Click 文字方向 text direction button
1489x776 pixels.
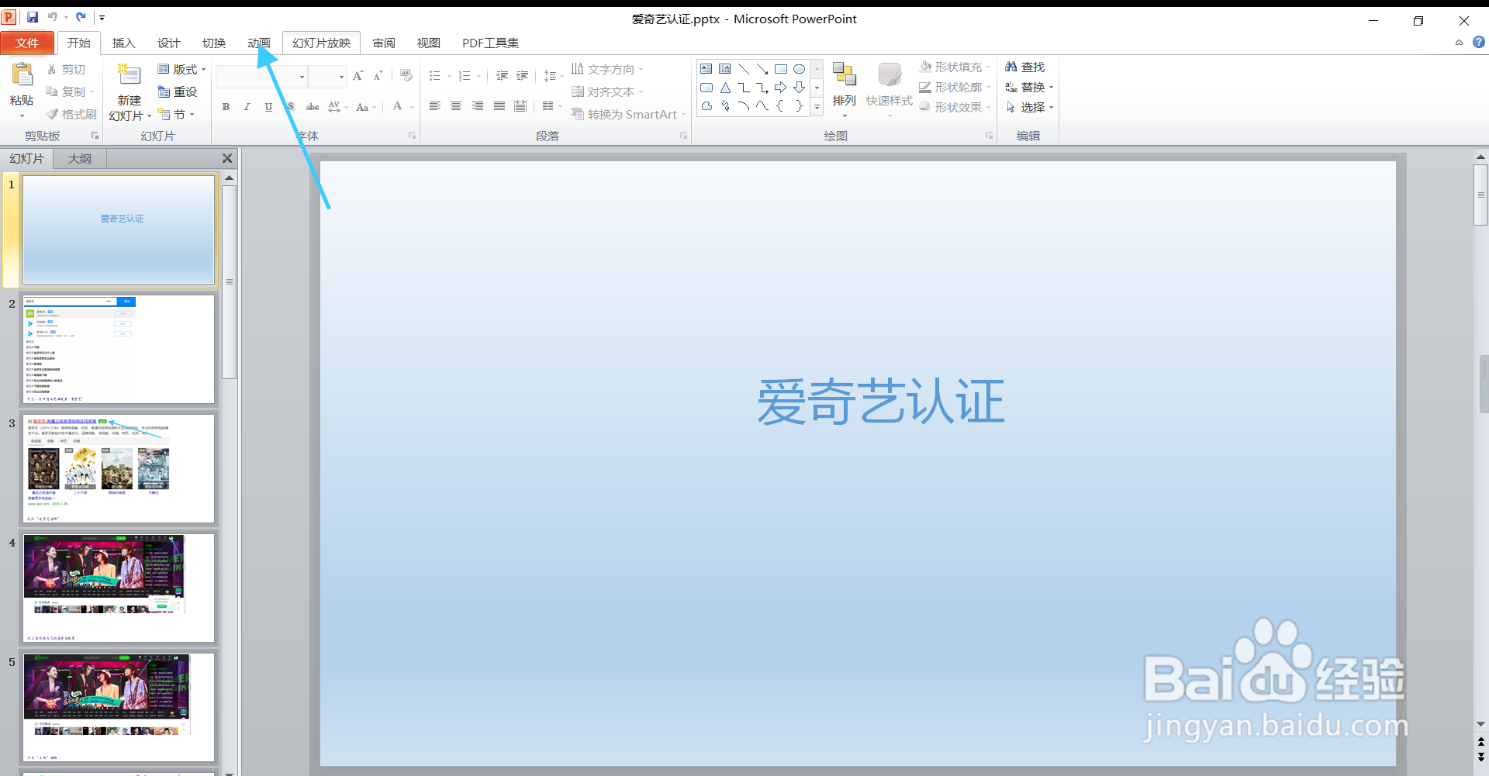click(607, 70)
